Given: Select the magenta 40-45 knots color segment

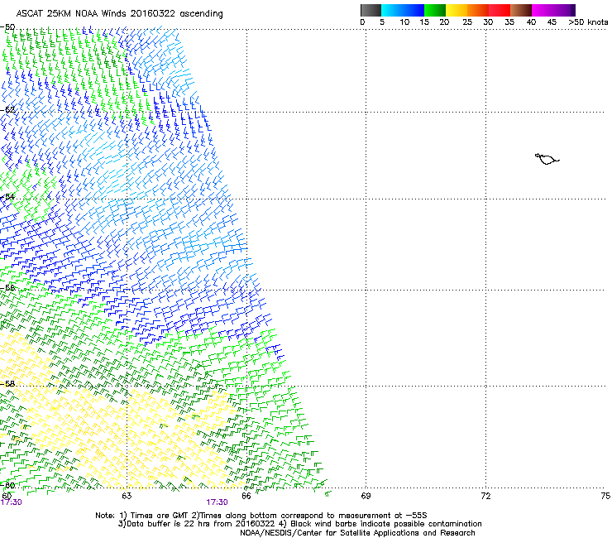Looking at the screenshot, I should tap(543, 10).
